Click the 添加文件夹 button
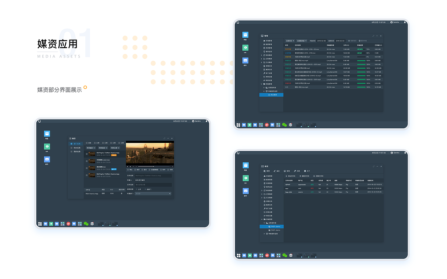This screenshot has height=279, width=447. pyautogui.click(x=290, y=176)
